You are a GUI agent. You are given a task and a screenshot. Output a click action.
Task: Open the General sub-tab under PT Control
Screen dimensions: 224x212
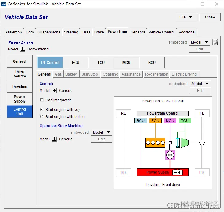click(44, 74)
